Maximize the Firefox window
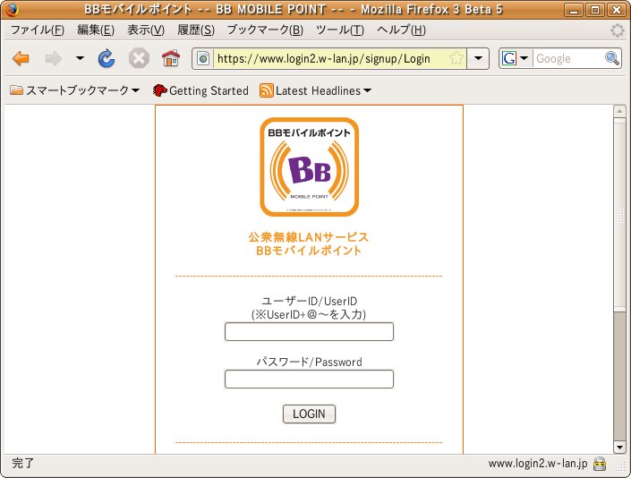 (x=595, y=10)
